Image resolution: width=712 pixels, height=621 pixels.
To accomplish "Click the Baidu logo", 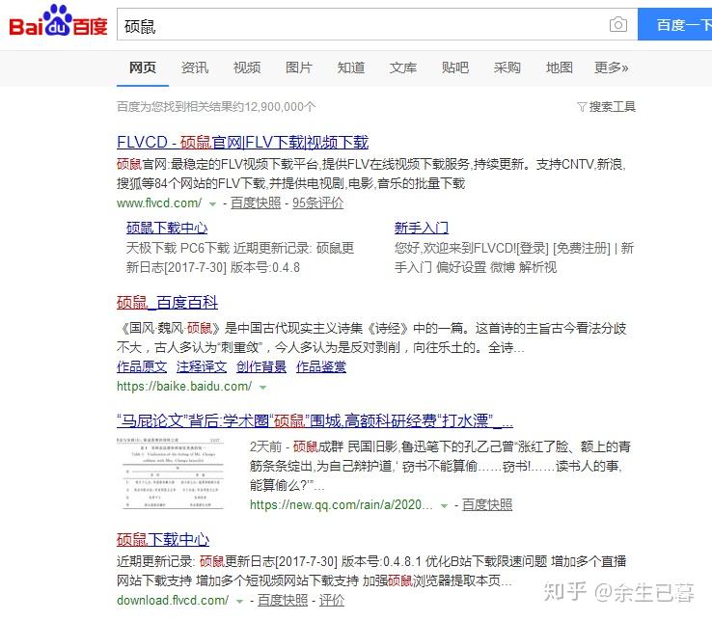I will pos(58,21).
